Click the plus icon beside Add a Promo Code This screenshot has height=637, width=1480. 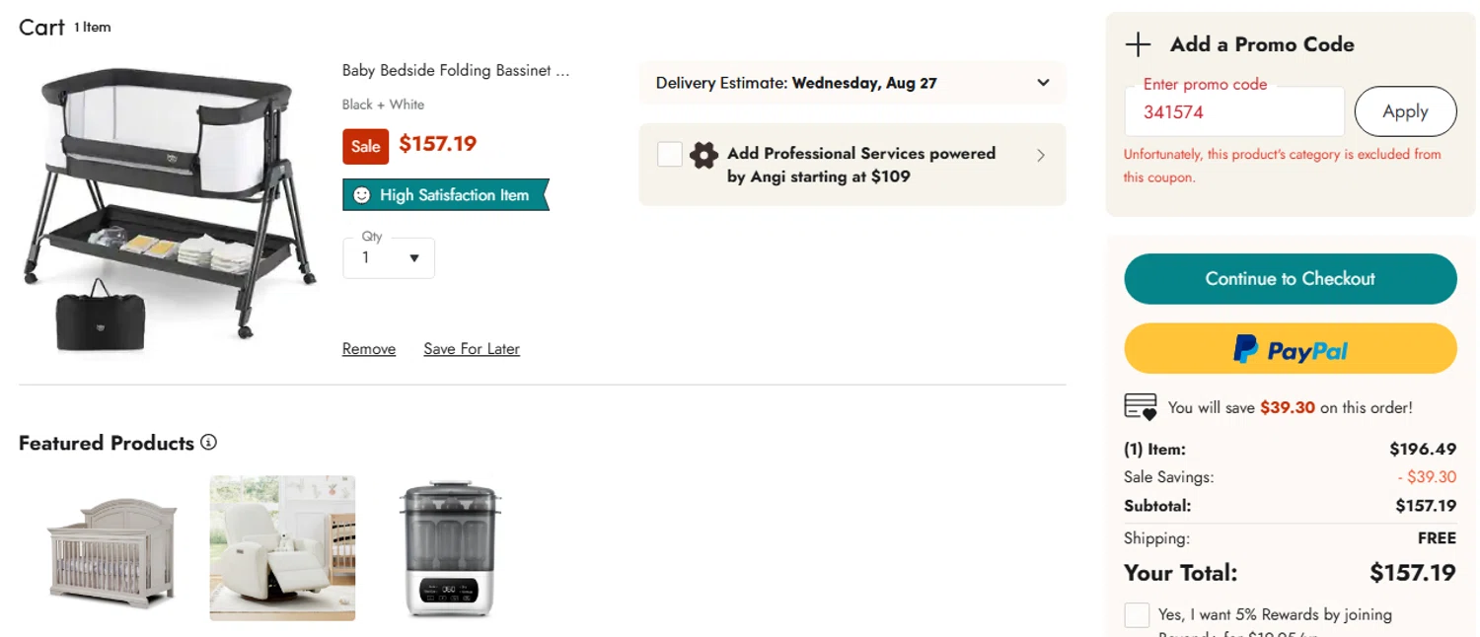coord(1138,44)
